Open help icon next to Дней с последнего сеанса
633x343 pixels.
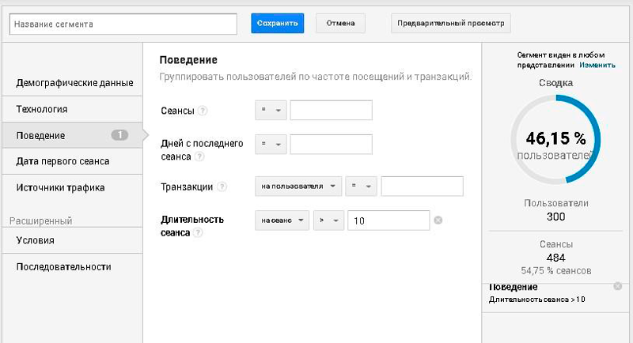click(199, 156)
